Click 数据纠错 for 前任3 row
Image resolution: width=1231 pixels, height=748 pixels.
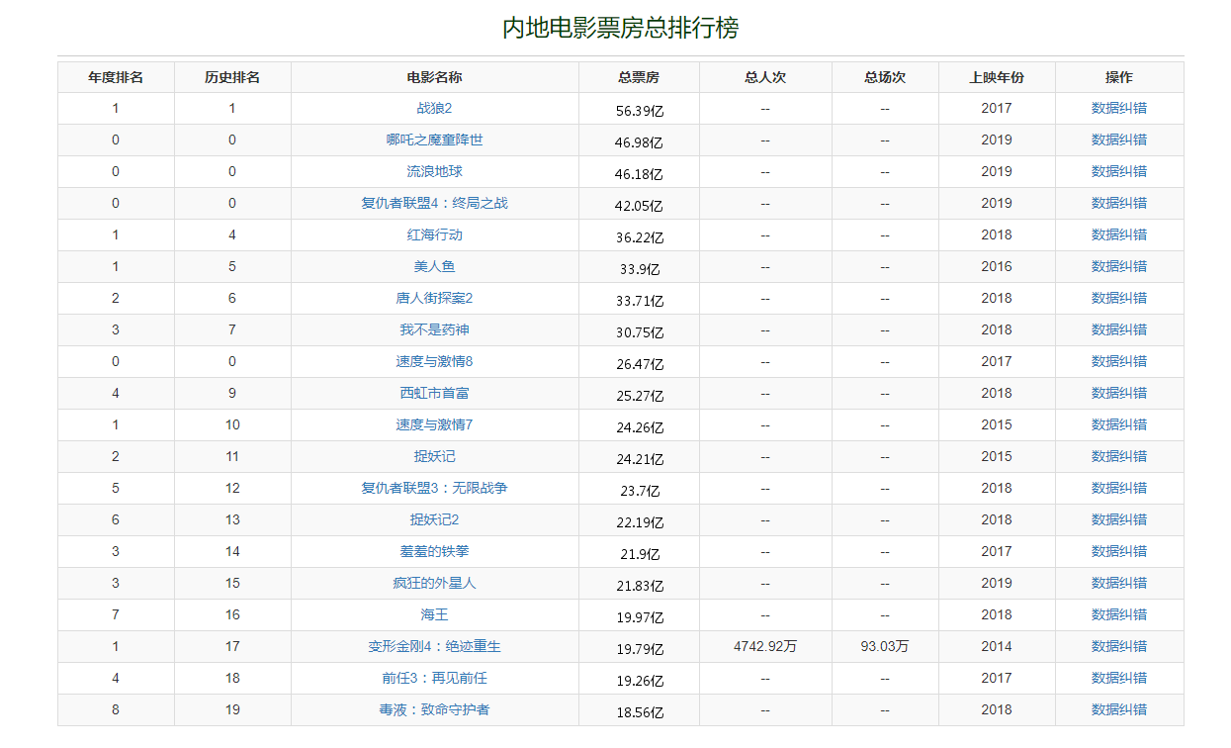tap(1119, 679)
